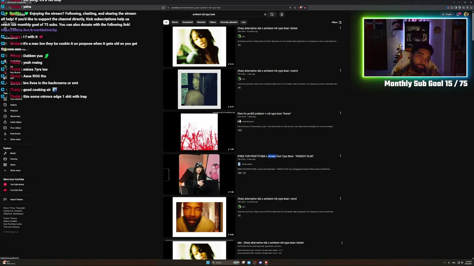Open the channel under the 'NOBODY ELSE' video
This screenshot has width=474, height=266.
(247, 164)
